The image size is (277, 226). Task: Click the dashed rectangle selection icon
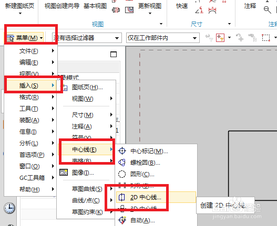266,38
